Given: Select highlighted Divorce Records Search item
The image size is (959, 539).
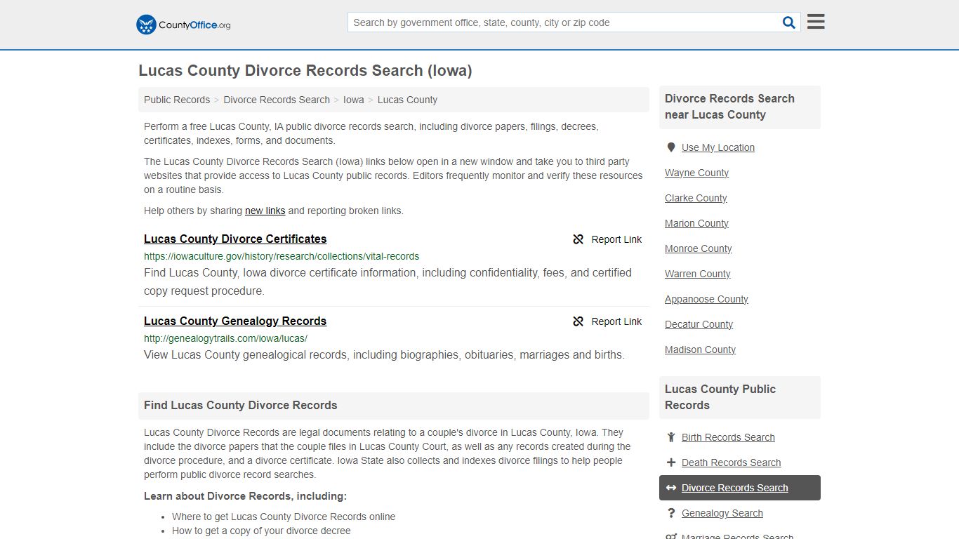Looking at the screenshot, I should pos(740,488).
